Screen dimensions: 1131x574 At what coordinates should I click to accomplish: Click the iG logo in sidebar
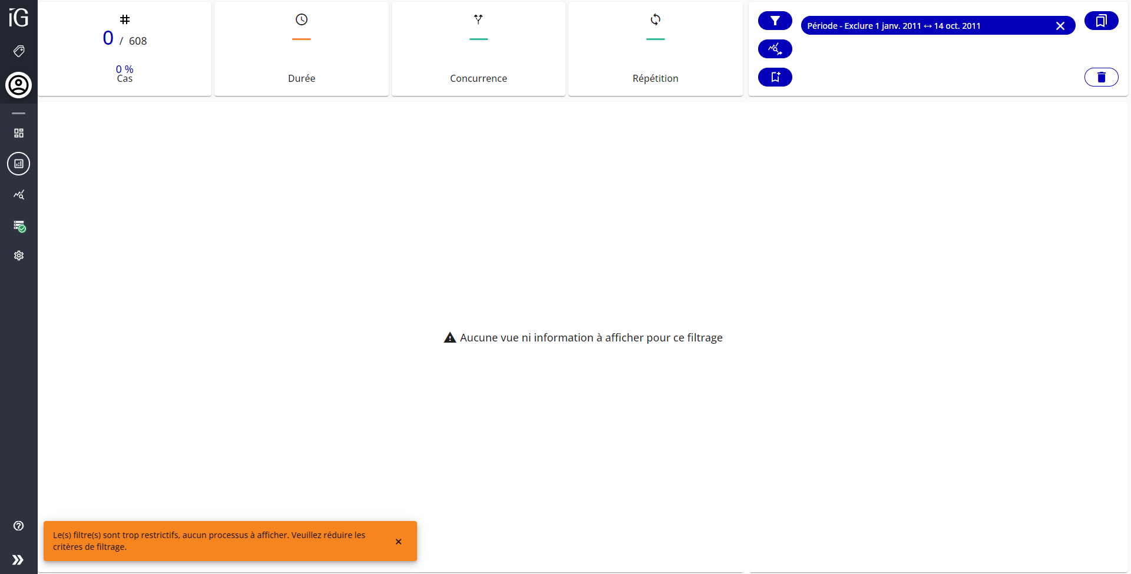click(x=18, y=18)
